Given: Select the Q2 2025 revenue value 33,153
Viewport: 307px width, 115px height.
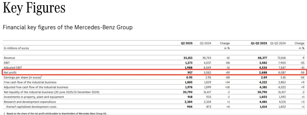Looking at the screenshot, I should [187, 58].
